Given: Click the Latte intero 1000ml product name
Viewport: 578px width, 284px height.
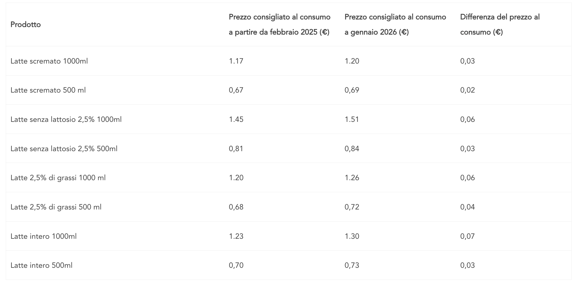Looking at the screenshot, I should click(43, 236).
